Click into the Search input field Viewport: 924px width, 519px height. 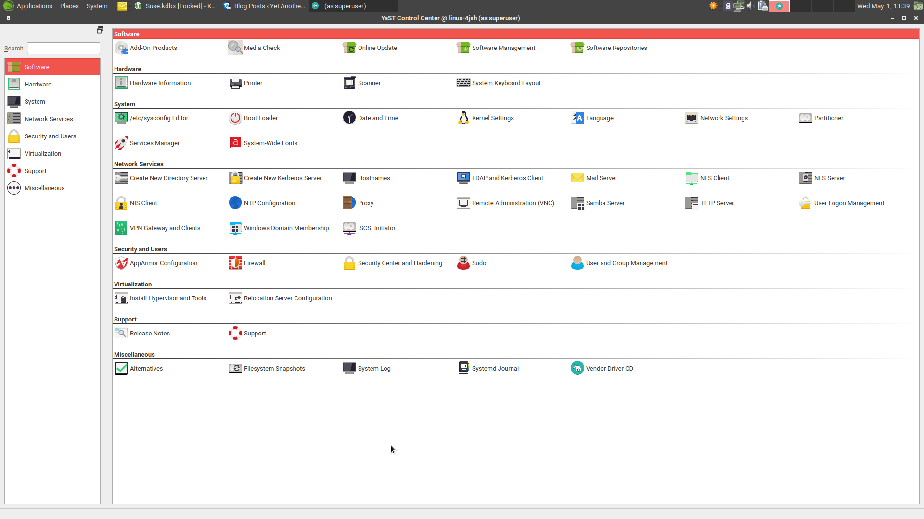click(63, 48)
